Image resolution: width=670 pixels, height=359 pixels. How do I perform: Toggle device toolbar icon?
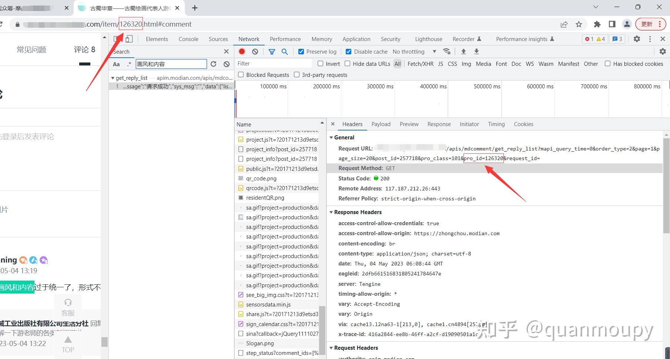click(x=129, y=39)
